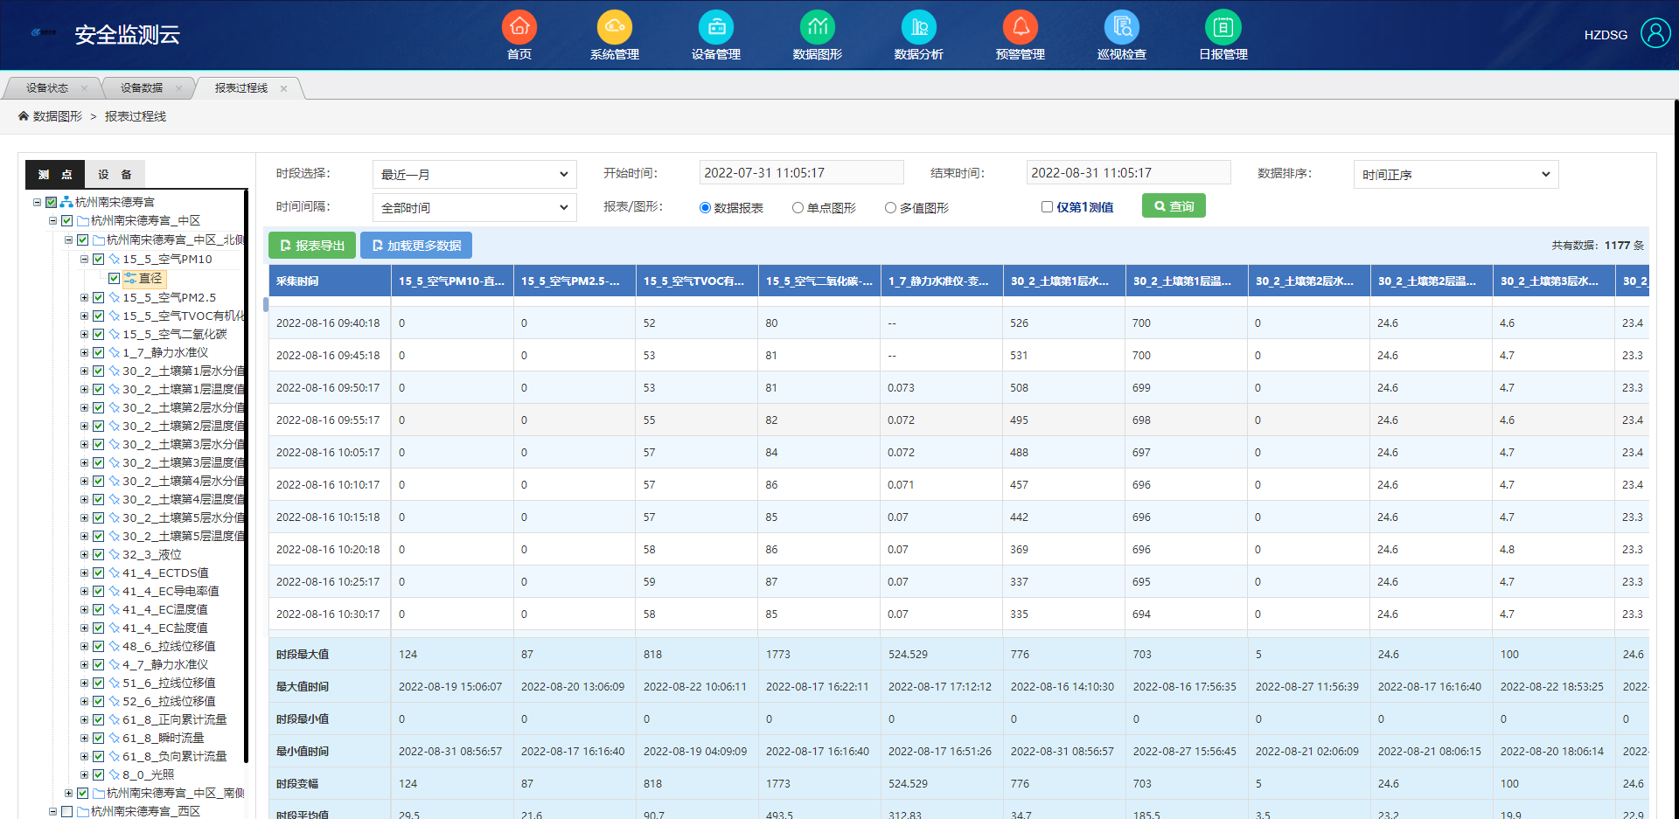This screenshot has width=1679, height=819.
Task: Click the data table vertical scroll thumb
Action: tap(266, 305)
